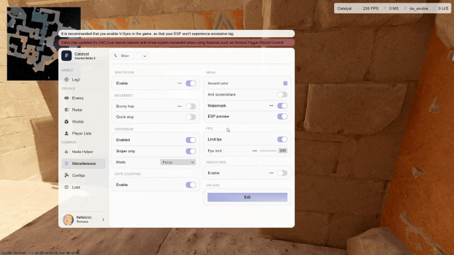This screenshot has width=454, height=255.
Task: Expand user profile chevron arrow
Action: pyautogui.click(x=103, y=220)
